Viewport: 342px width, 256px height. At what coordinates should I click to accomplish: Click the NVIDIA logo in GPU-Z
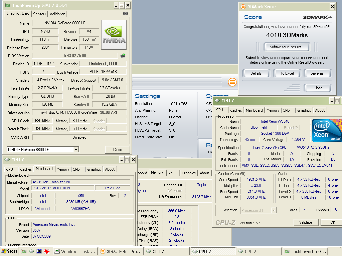pyautogui.click(x=114, y=35)
